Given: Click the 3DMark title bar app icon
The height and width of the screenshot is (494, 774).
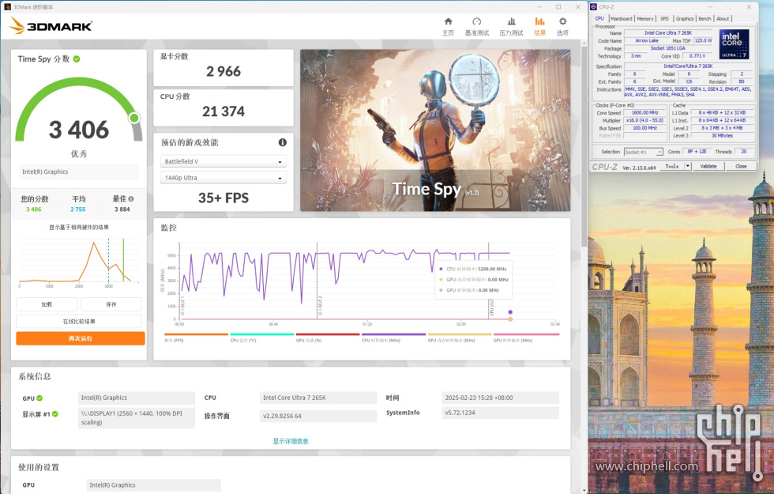Looking at the screenshot, I should tap(7, 7).
